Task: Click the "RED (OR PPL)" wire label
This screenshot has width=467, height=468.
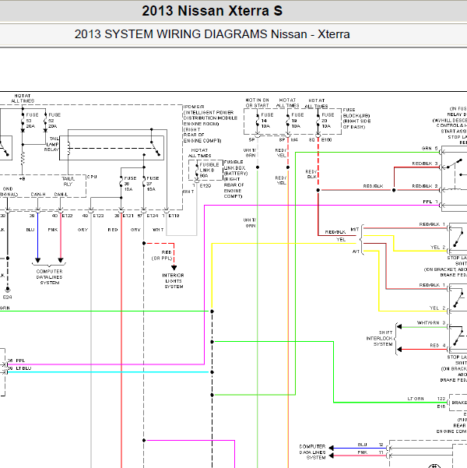Action: pyautogui.click(x=161, y=255)
